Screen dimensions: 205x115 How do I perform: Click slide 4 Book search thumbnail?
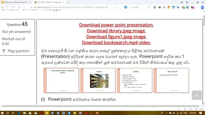(x=171, y=80)
